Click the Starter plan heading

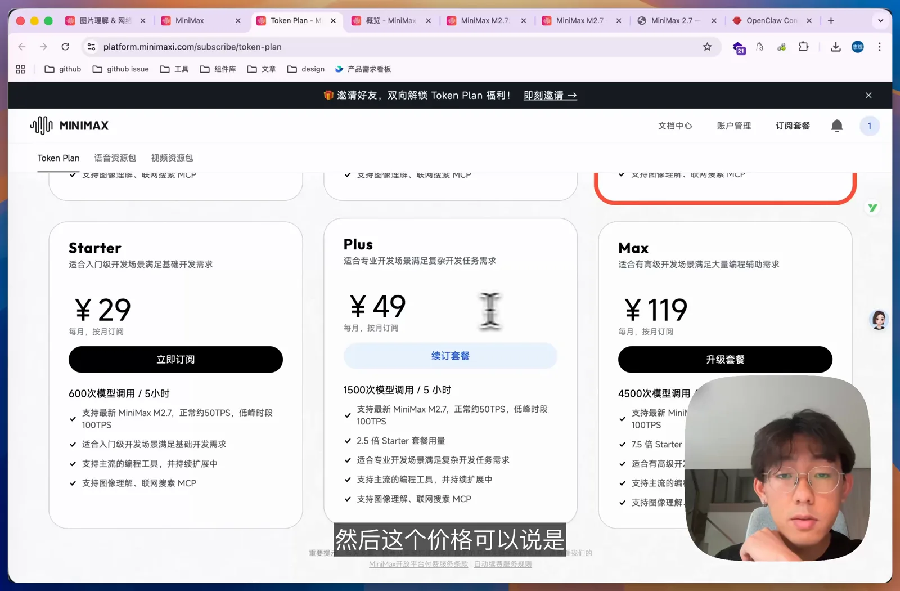pos(95,248)
